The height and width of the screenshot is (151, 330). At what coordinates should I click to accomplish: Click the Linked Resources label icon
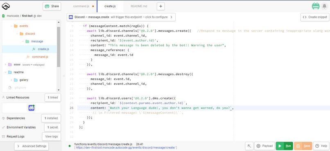coord(3,98)
